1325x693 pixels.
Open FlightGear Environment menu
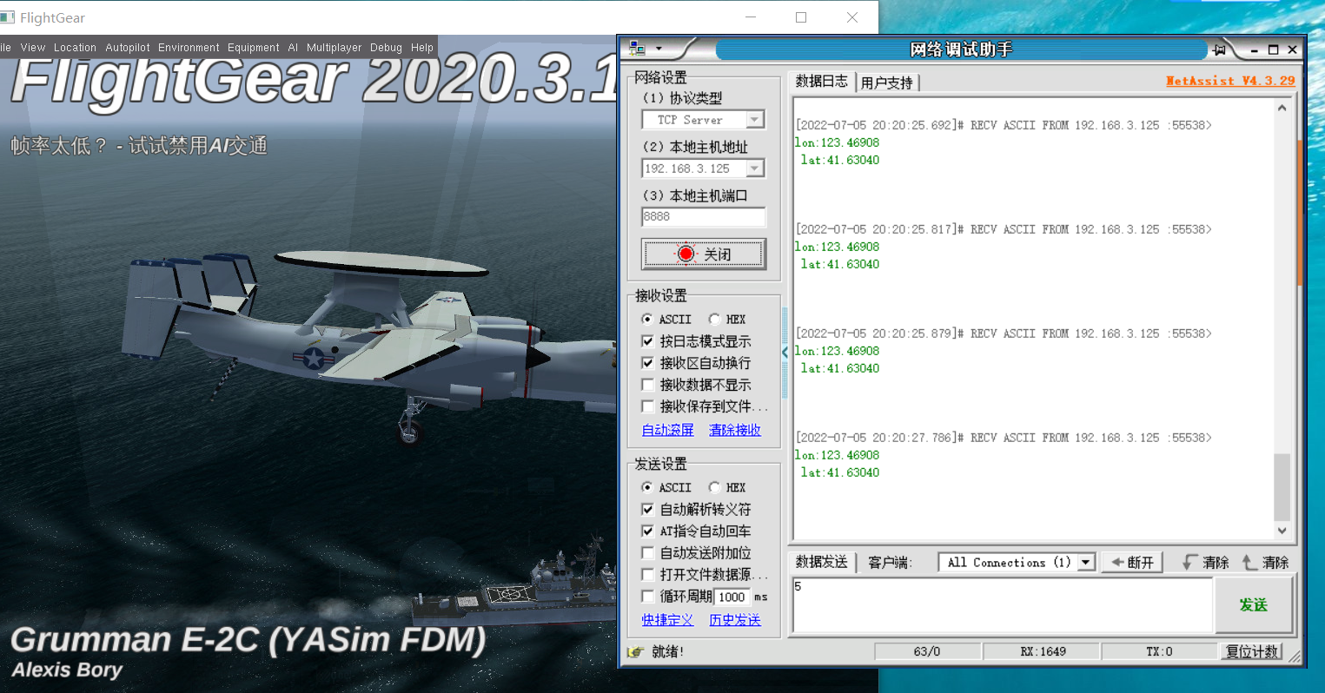pyautogui.click(x=189, y=48)
